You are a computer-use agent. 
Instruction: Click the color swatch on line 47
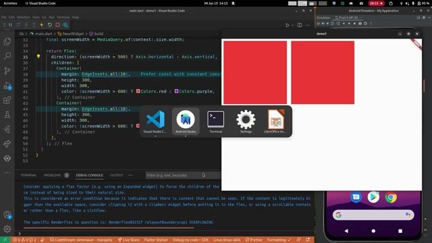point(138,126)
